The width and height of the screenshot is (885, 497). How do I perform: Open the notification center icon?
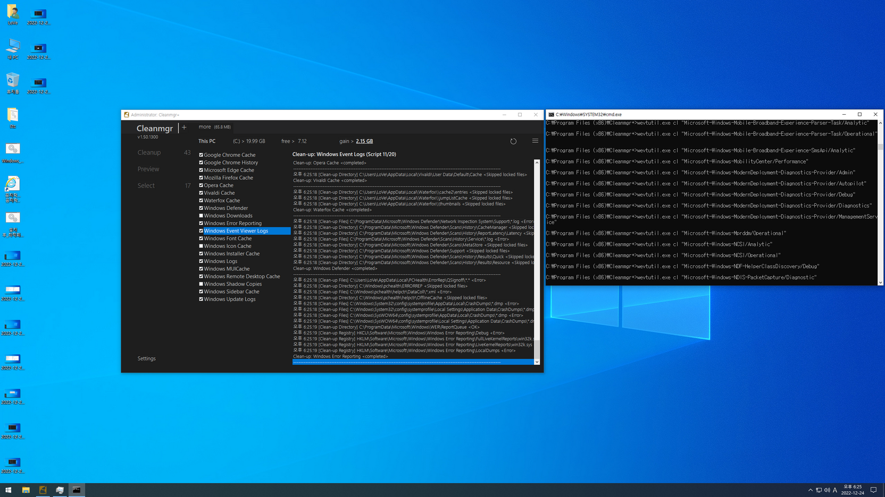tap(873, 490)
